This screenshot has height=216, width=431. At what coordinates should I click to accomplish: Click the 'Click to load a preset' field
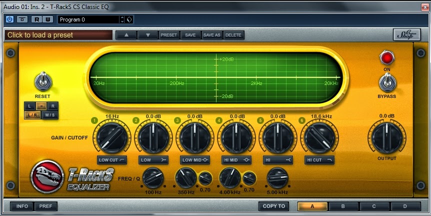click(58, 35)
